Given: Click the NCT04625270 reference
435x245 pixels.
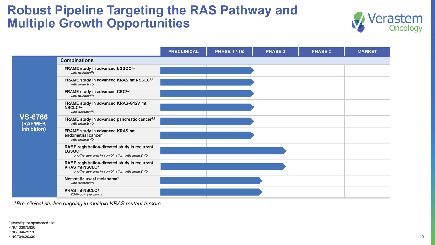Looking at the screenshot, I should tap(22, 232).
